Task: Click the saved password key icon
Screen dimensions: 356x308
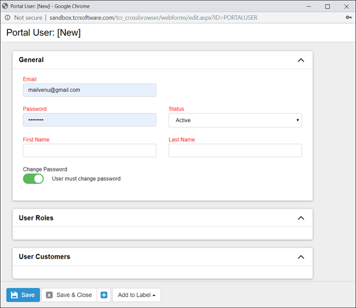Action: [348, 18]
